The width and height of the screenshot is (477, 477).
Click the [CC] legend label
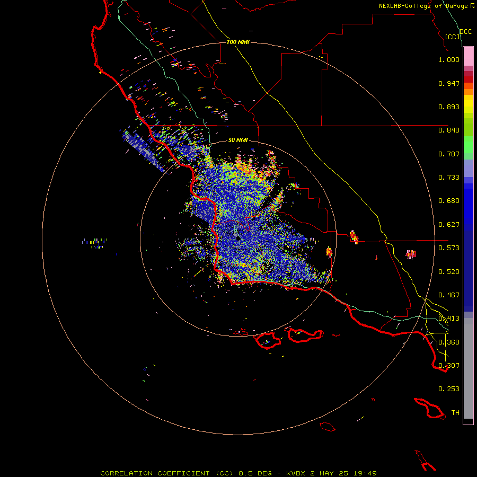[453, 37]
